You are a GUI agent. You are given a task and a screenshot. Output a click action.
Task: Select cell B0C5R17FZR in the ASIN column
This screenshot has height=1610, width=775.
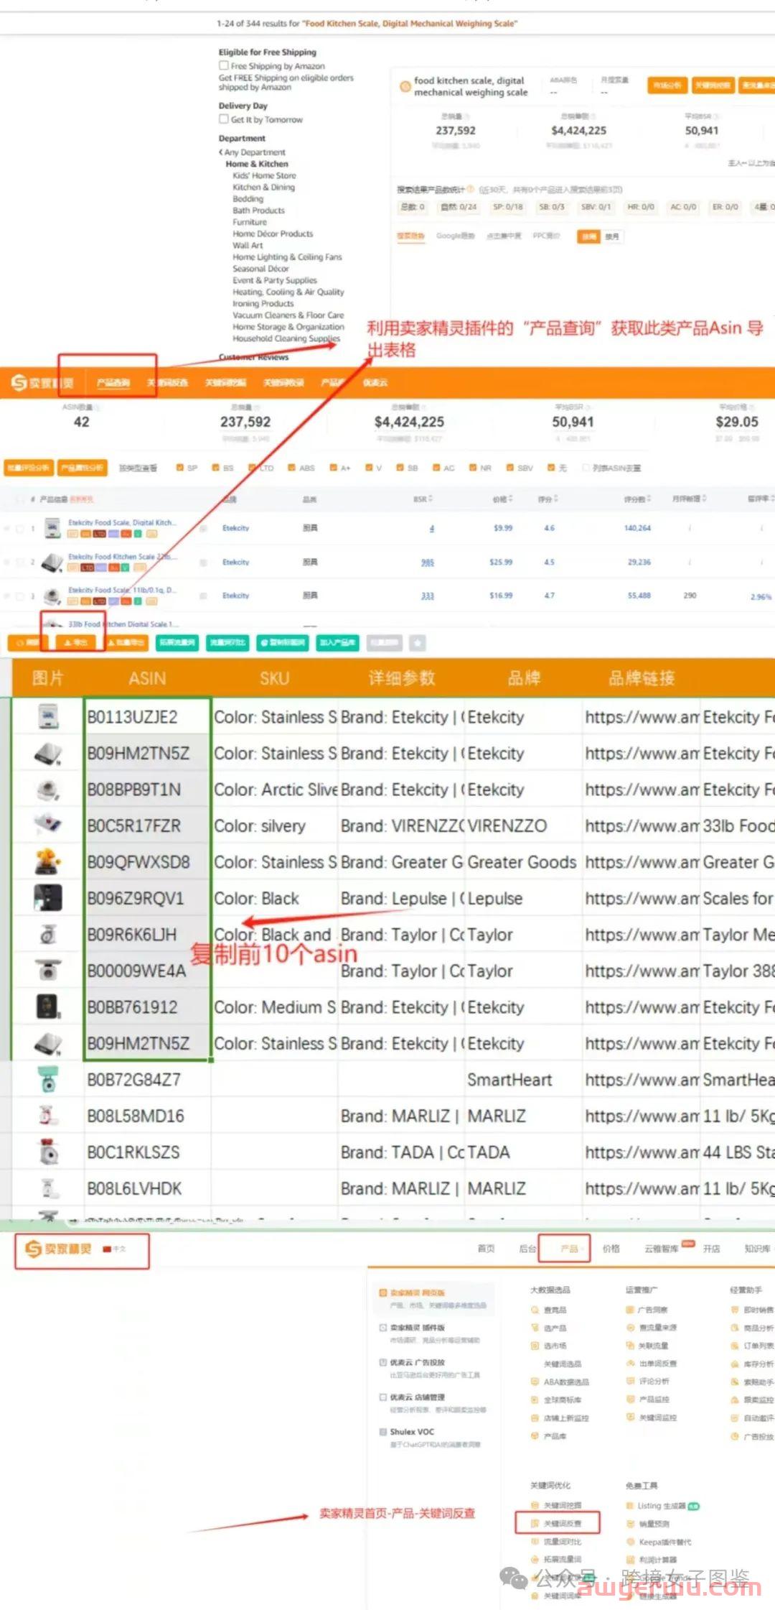[x=147, y=825]
